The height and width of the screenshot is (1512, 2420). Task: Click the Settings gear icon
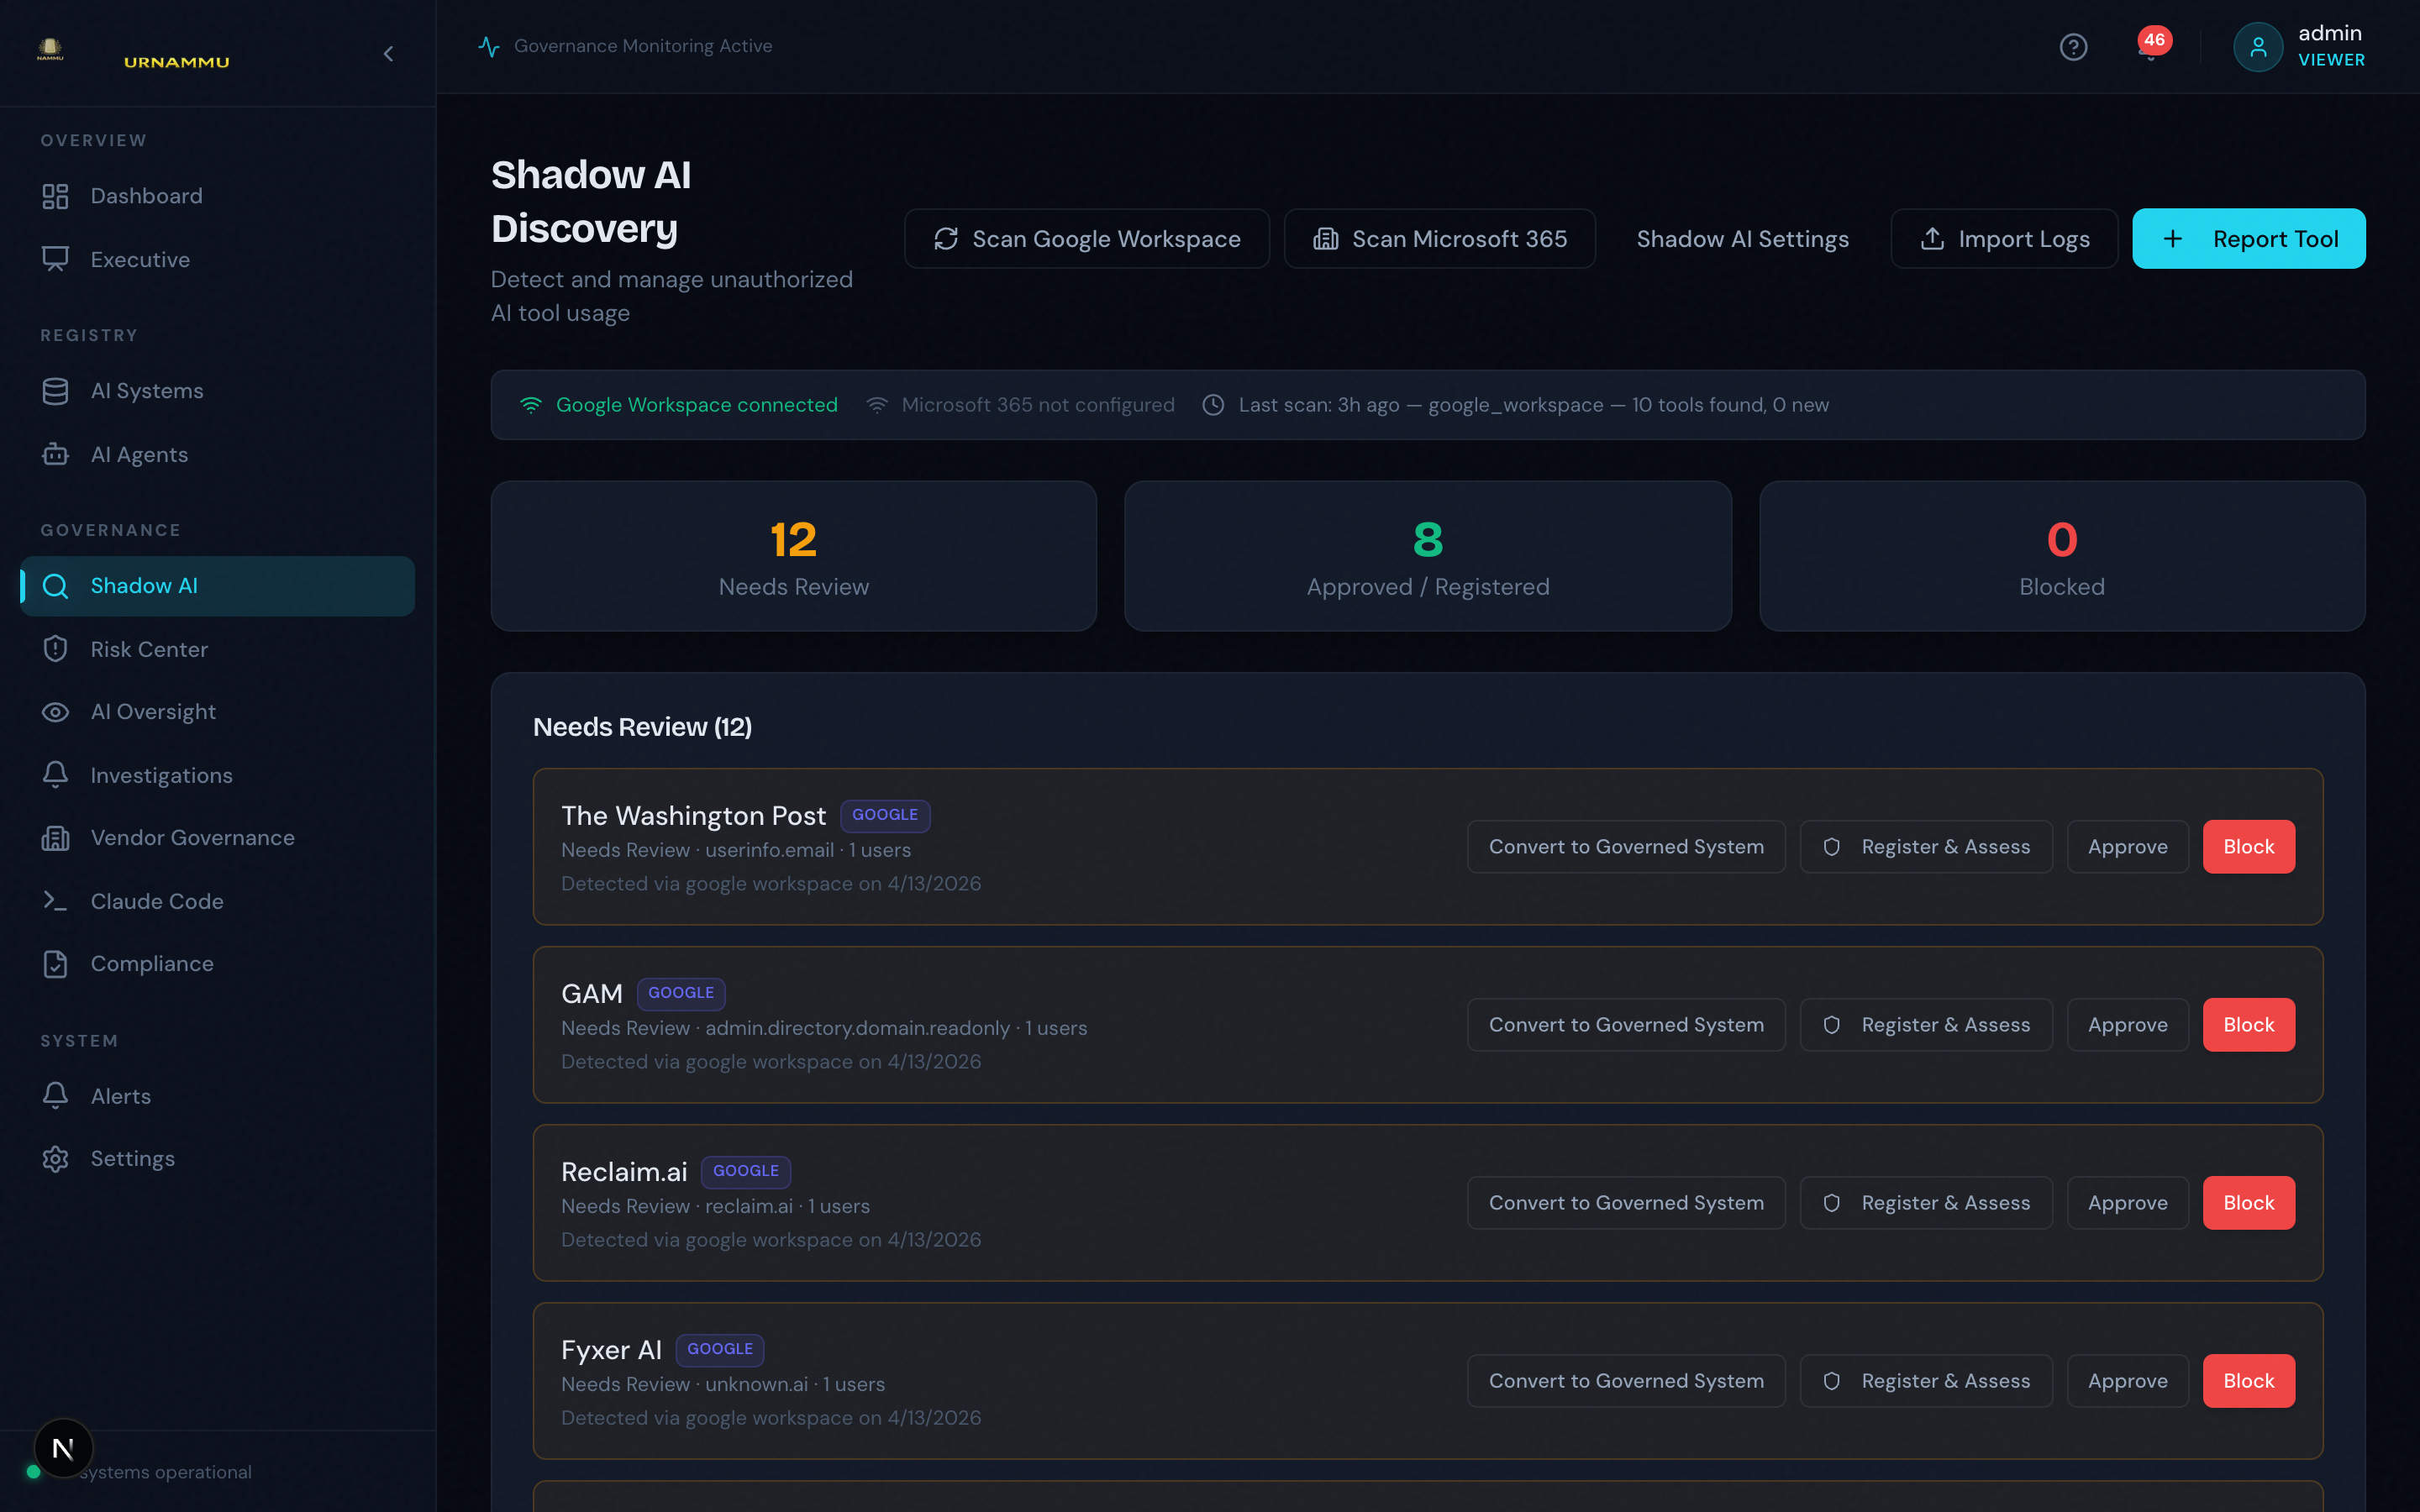point(55,1158)
